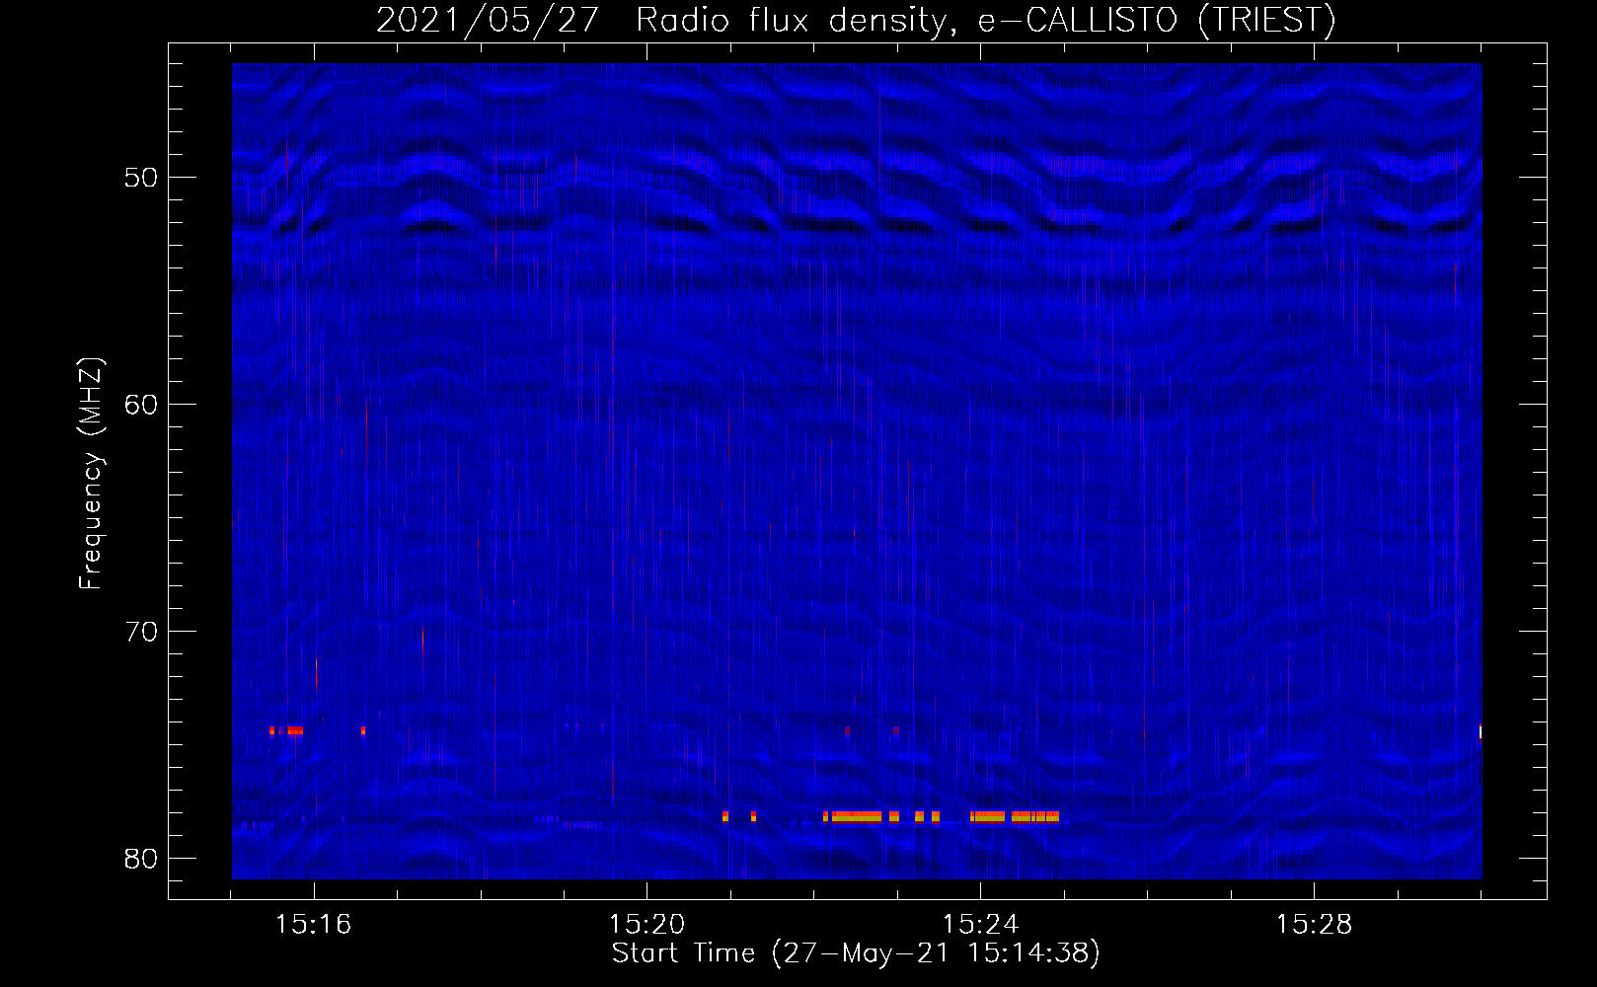Click the 80 MHz frequency tick label
This screenshot has width=1597, height=987.
click(x=142, y=859)
